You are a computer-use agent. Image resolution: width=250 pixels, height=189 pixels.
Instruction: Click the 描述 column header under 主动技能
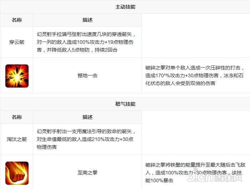(x=87, y=20)
